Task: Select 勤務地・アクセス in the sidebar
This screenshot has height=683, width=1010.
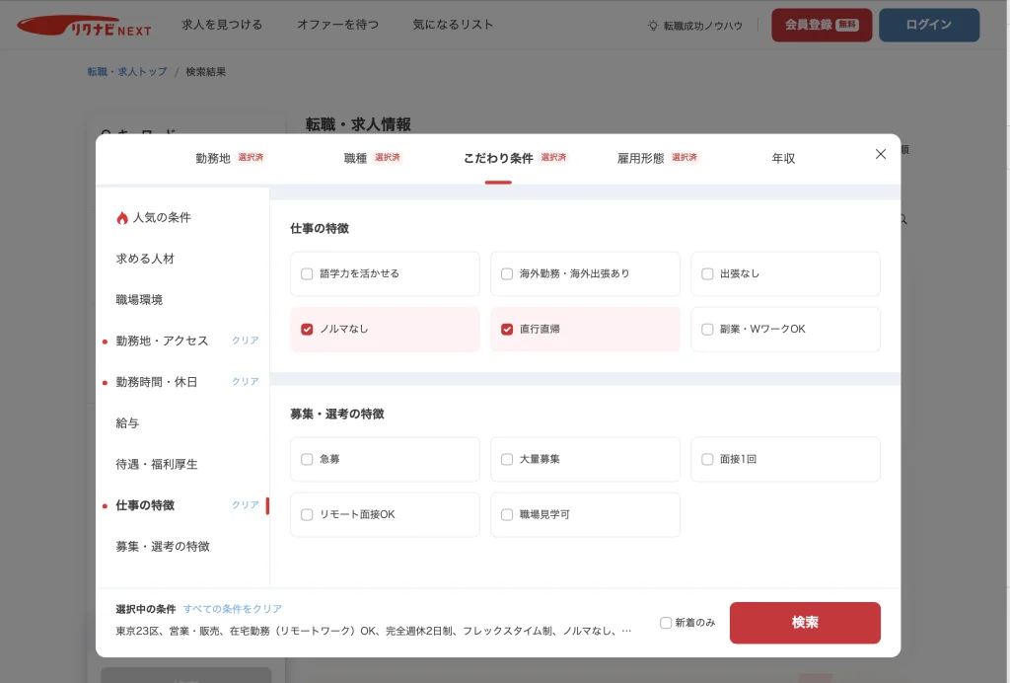Action: coord(162,341)
